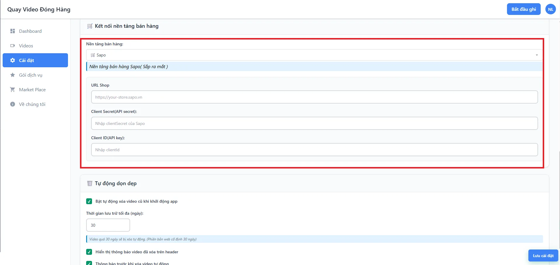Click the Dashboard grid icon in sidebar
560x265 pixels.
click(13, 31)
